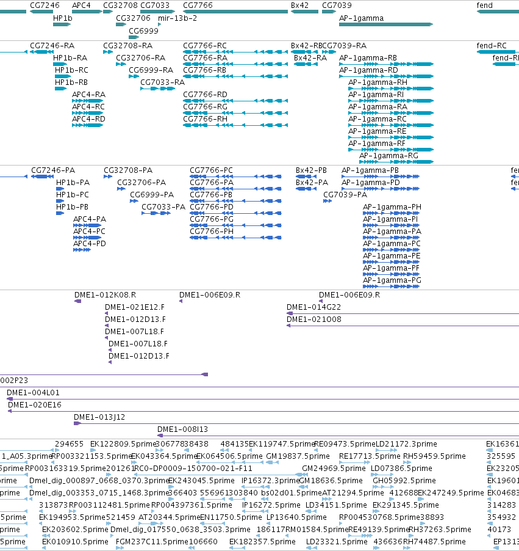The height and width of the screenshot is (551, 519).
Task: Click the CG6999 gene label
Action: (143, 31)
